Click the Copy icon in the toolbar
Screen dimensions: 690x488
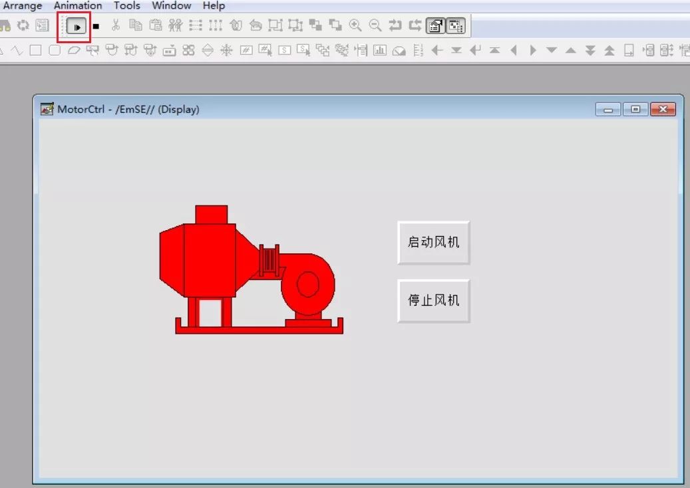point(135,25)
